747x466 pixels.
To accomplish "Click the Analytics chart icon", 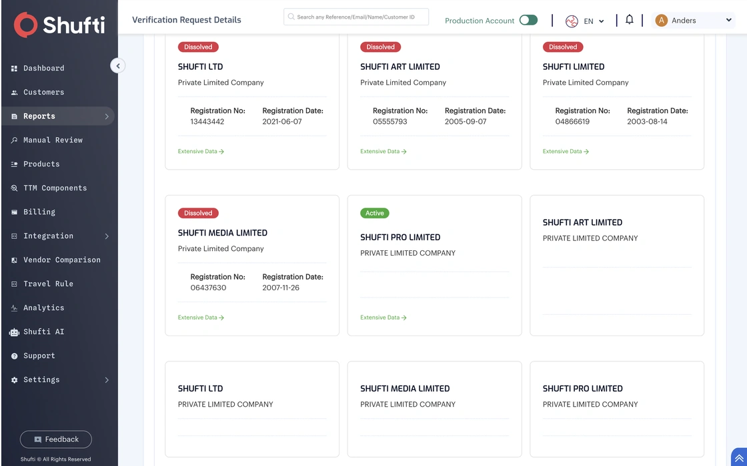I will (14, 308).
